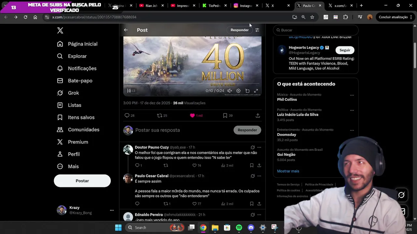The height and width of the screenshot is (234, 417).
Task: Share Doutor Pauno Cuzy's reply
Action: coord(259,165)
